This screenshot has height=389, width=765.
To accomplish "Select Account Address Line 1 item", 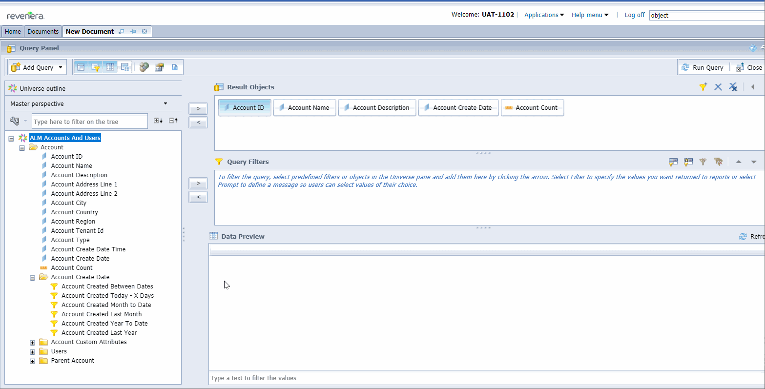I will (x=84, y=184).
